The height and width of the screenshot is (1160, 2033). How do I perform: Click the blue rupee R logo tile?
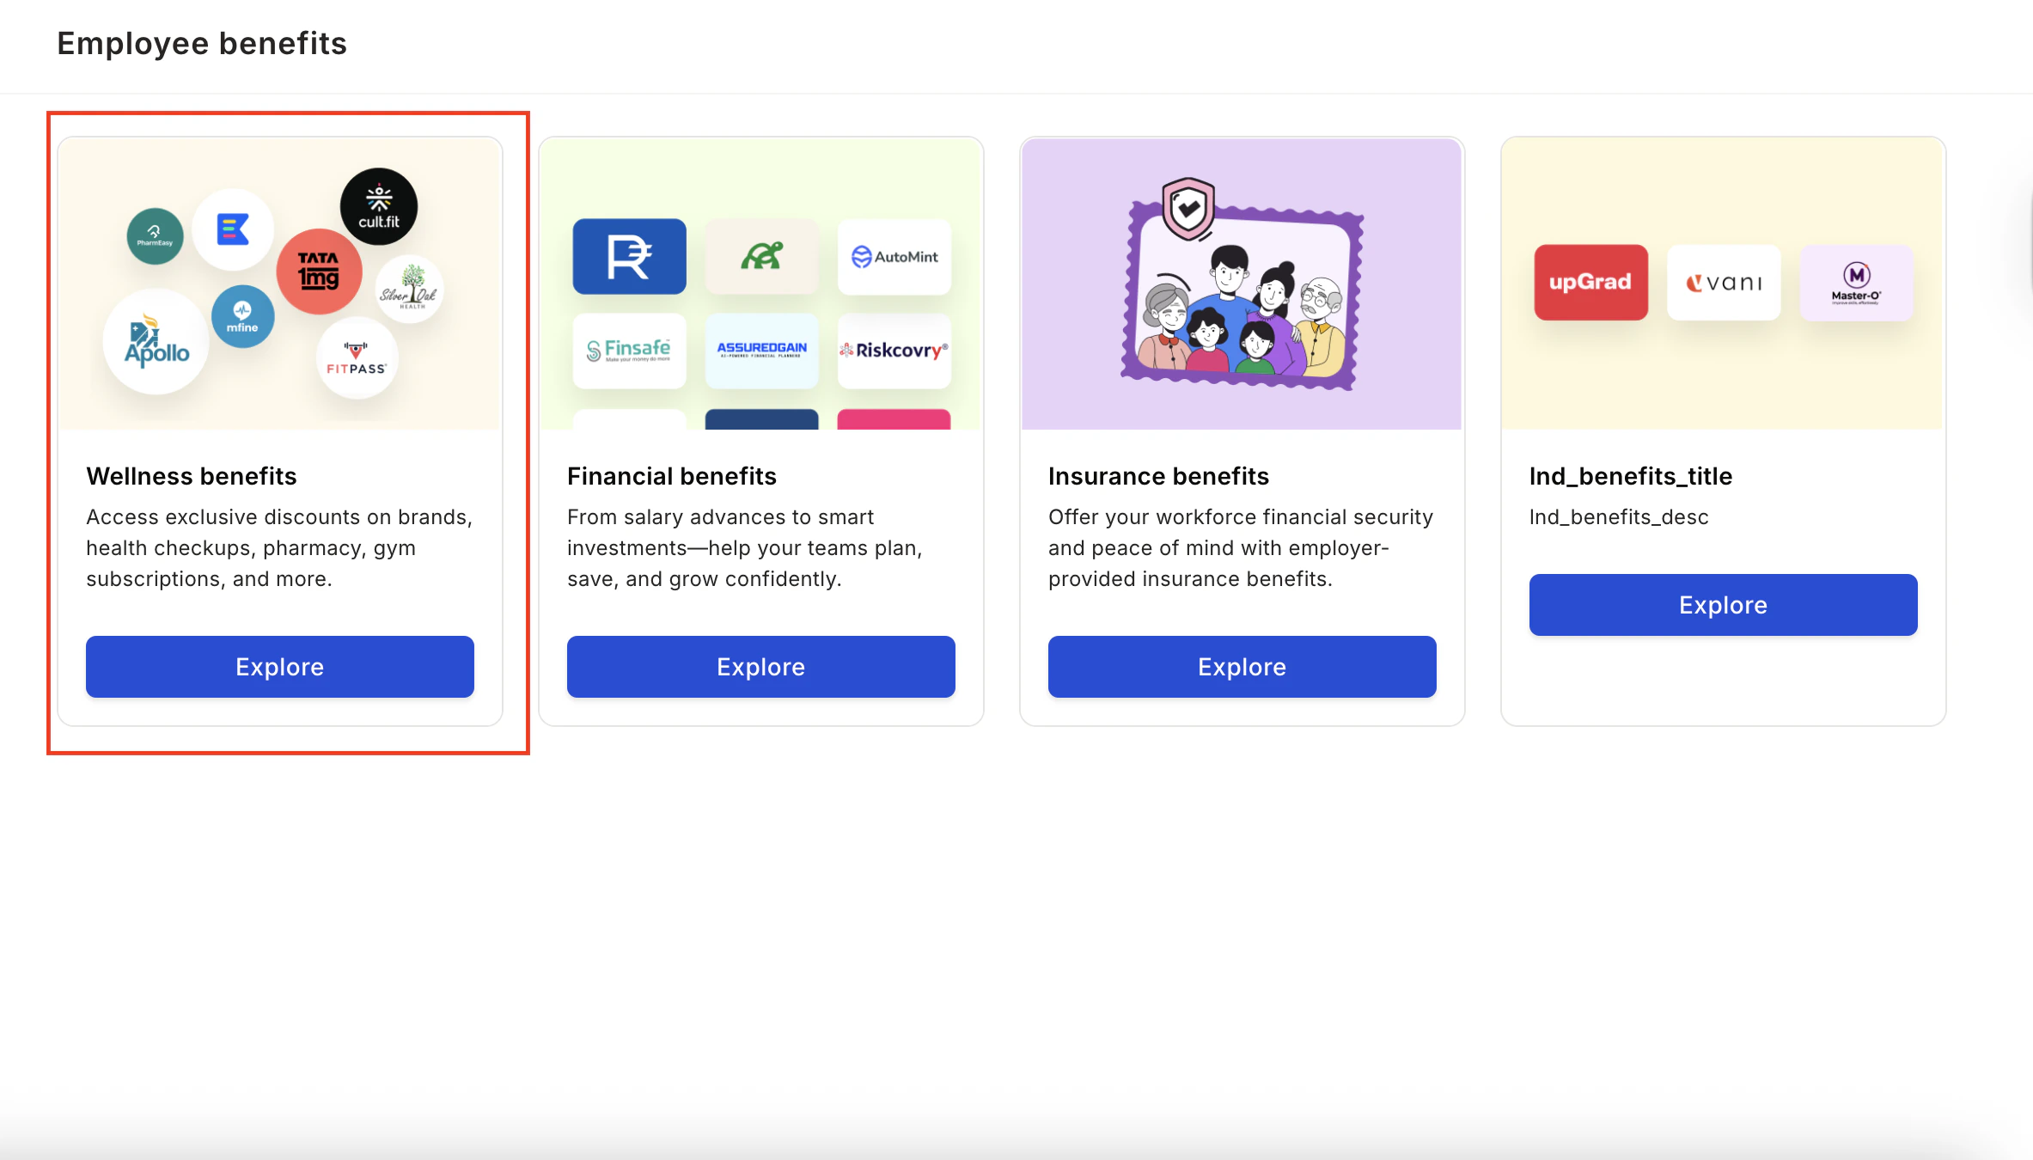[x=630, y=256]
